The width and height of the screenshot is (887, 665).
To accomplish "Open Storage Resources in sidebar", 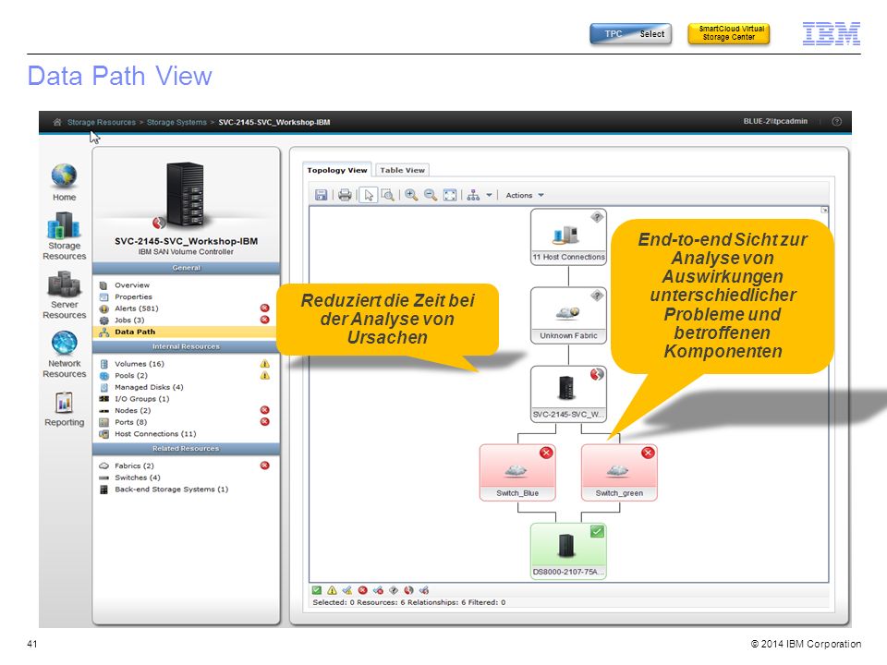I will coord(65,236).
